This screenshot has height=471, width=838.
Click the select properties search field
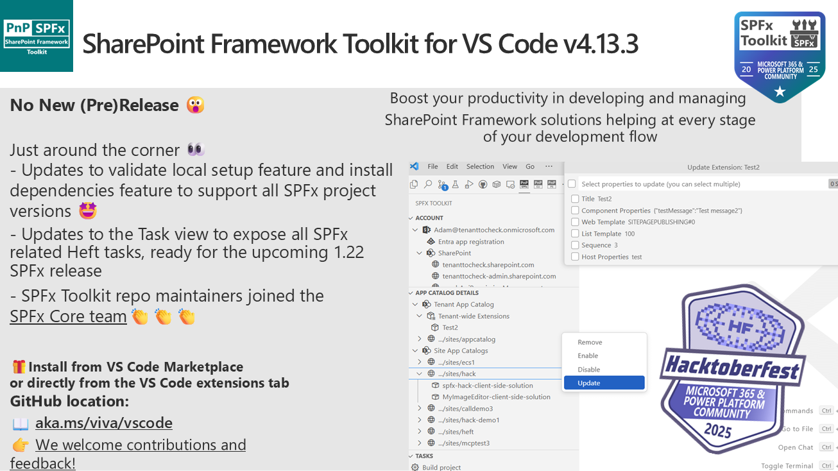[699, 184]
